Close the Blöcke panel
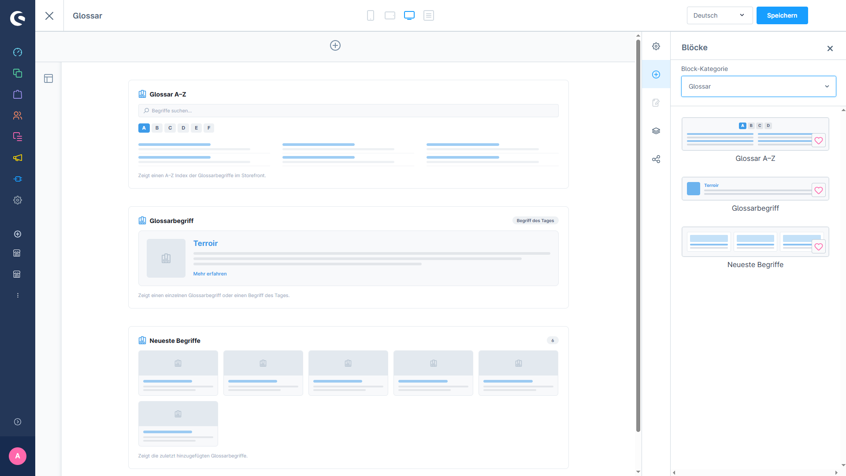Viewport: 846px width, 476px height. pyautogui.click(x=830, y=48)
